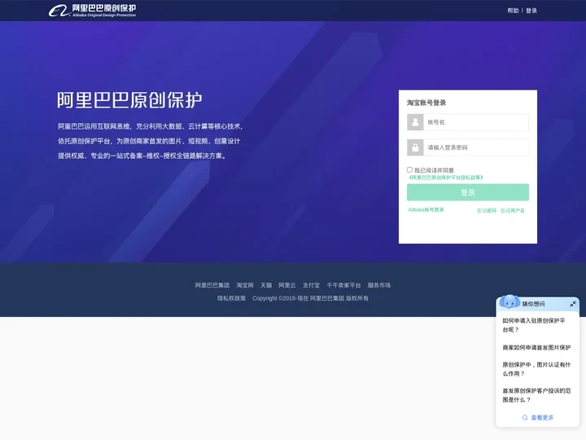The width and height of the screenshot is (586, 440).
Task: Tick the 我已阅读并同意 checkbox
Action: tap(409, 169)
